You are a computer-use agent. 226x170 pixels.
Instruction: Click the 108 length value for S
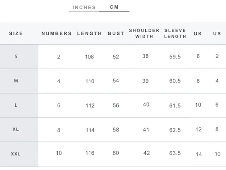point(89,57)
